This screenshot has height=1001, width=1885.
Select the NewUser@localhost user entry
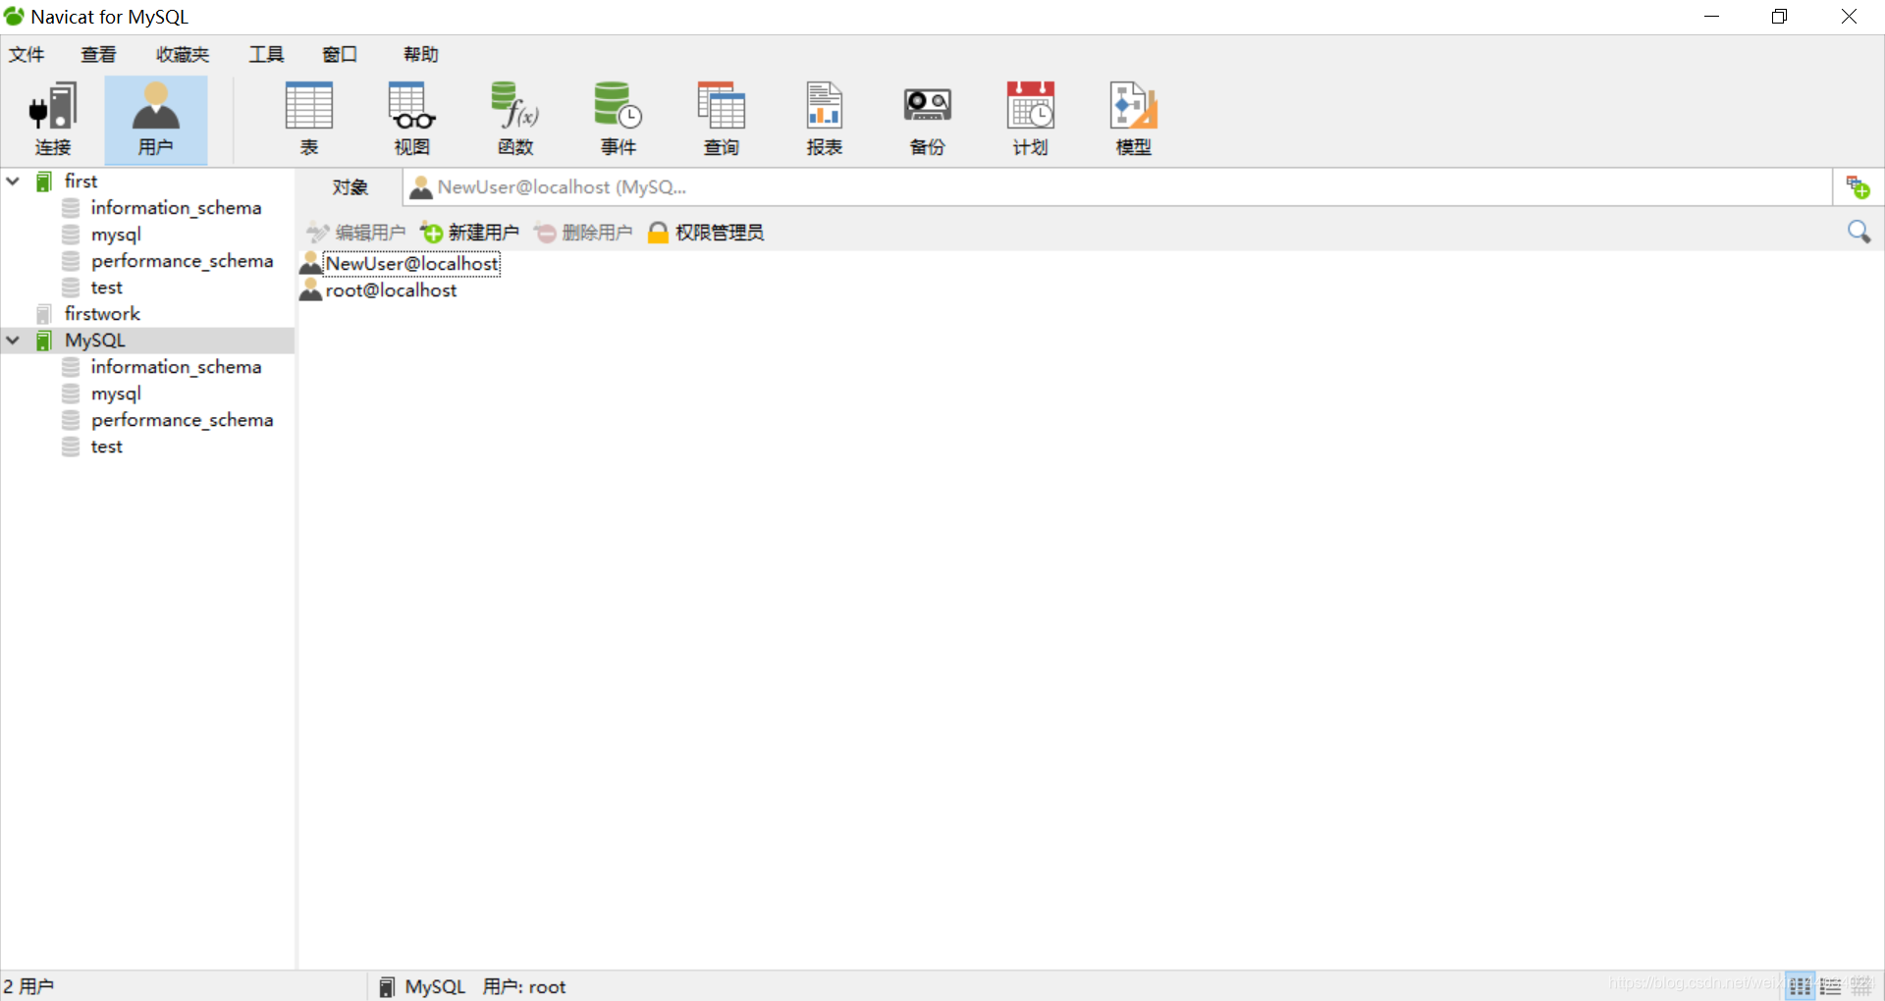coord(411,264)
